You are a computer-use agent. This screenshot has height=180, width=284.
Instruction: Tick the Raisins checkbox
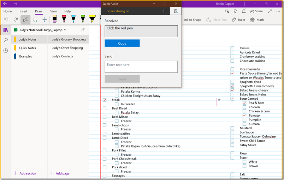tap(232, 48)
